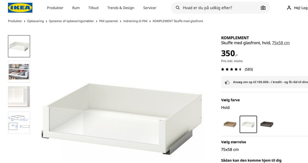308x163 pixels.
Task: Click the 75x58 cm size link
Action: click(281, 43)
